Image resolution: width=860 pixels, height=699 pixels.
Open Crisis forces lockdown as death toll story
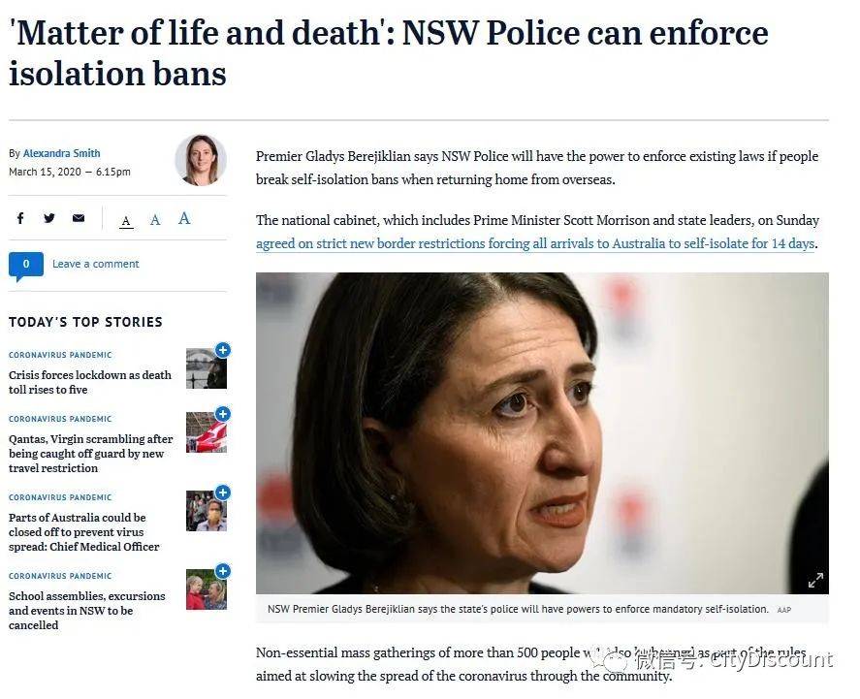pyautogui.click(x=90, y=382)
